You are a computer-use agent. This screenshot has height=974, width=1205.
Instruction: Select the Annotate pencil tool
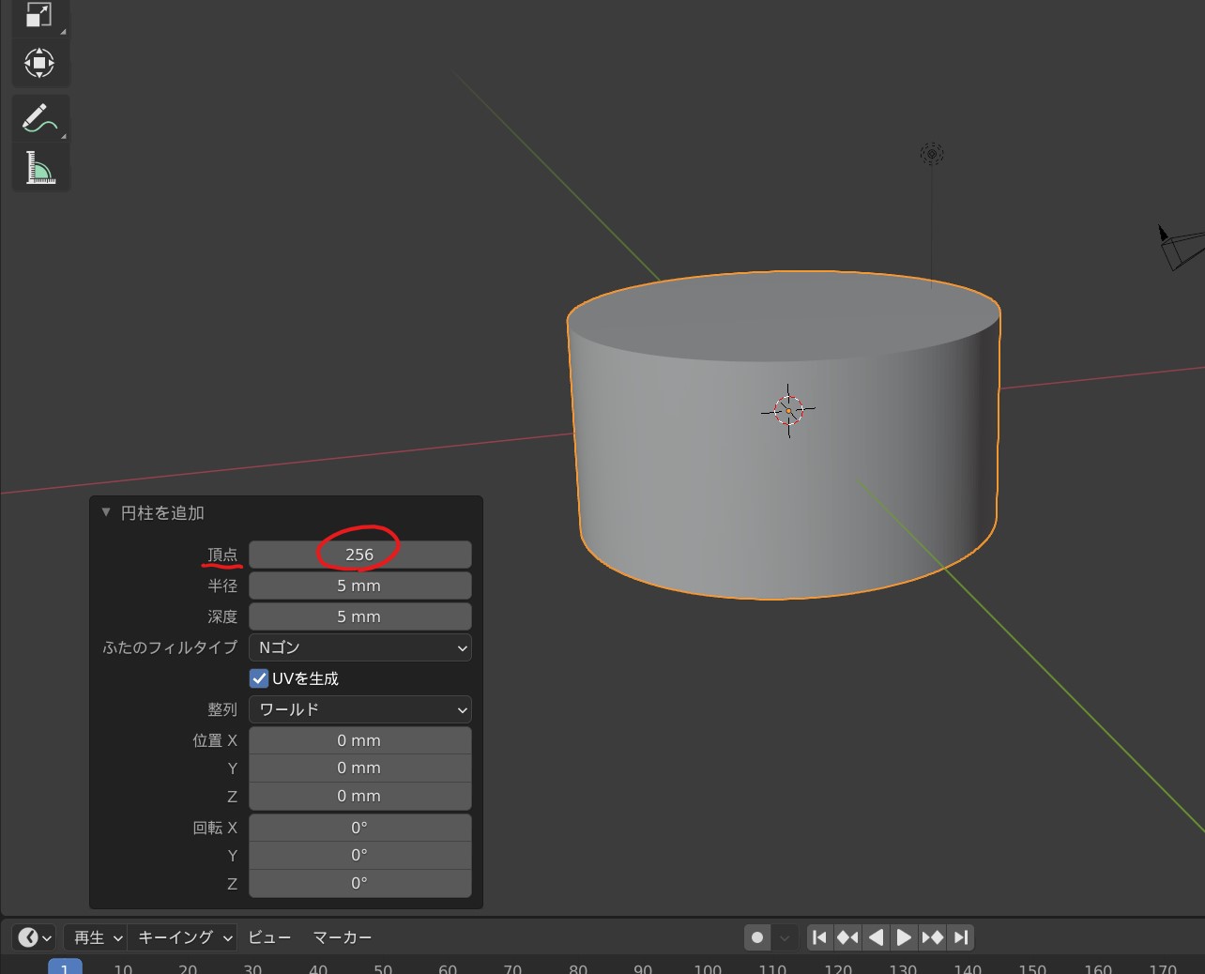coord(39,119)
